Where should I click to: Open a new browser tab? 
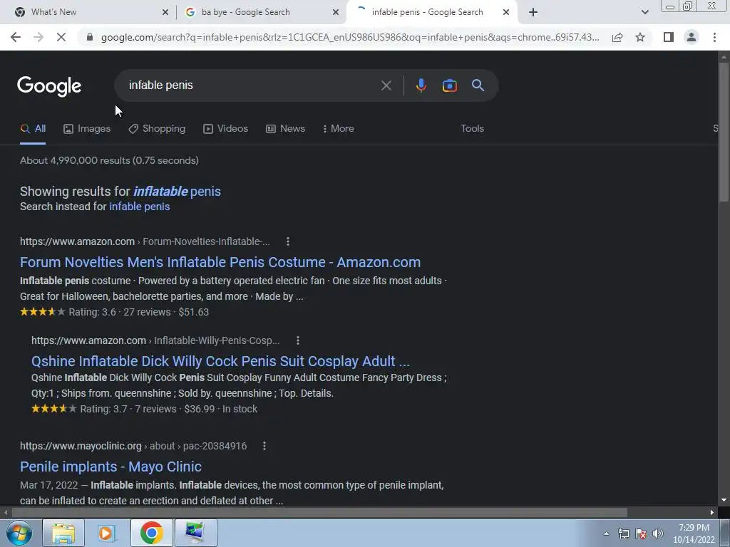(533, 12)
